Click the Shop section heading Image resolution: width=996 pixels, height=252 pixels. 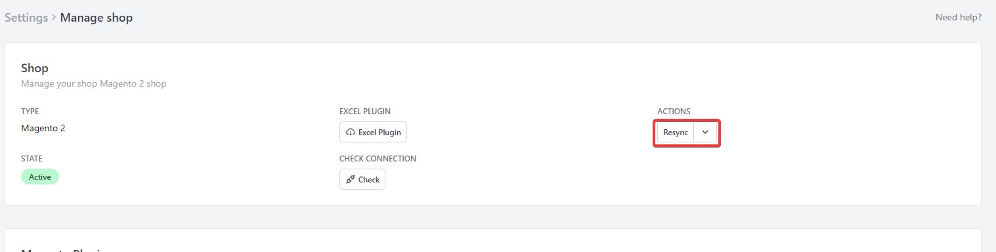(35, 68)
